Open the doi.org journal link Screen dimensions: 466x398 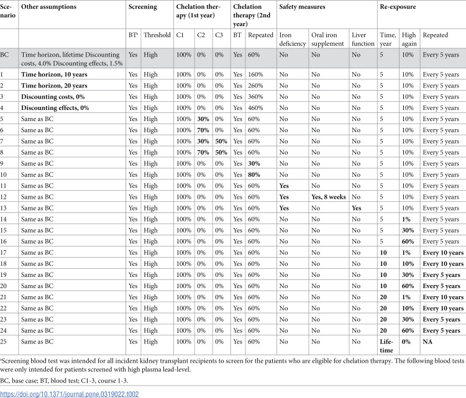pyautogui.click(x=69, y=394)
